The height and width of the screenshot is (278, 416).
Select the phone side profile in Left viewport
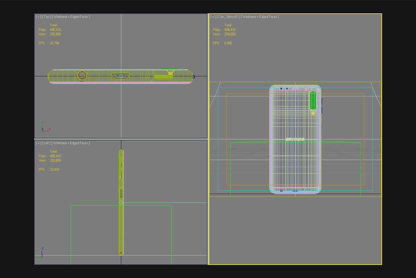point(121,203)
